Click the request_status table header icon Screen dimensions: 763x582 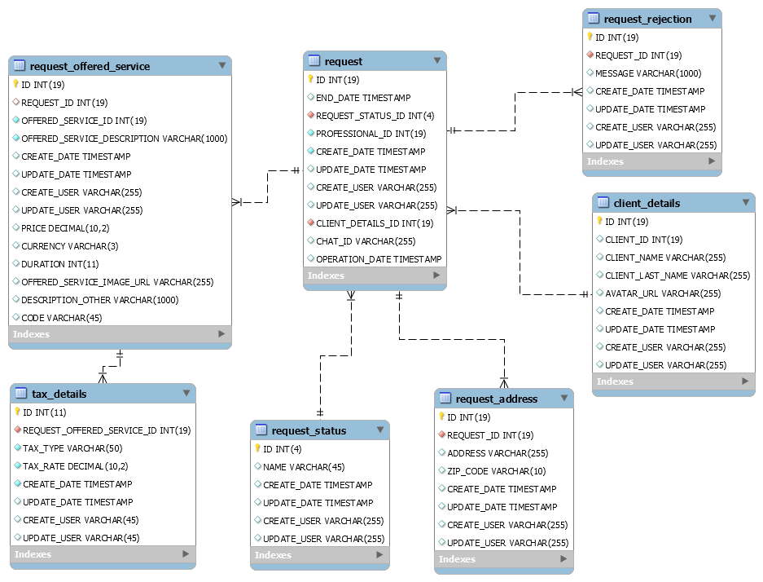(261, 430)
